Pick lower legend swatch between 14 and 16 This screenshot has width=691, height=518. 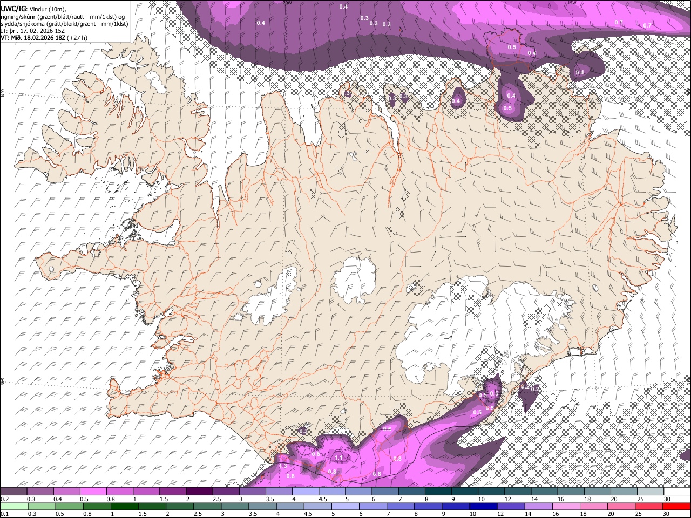(x=539, y=506)
